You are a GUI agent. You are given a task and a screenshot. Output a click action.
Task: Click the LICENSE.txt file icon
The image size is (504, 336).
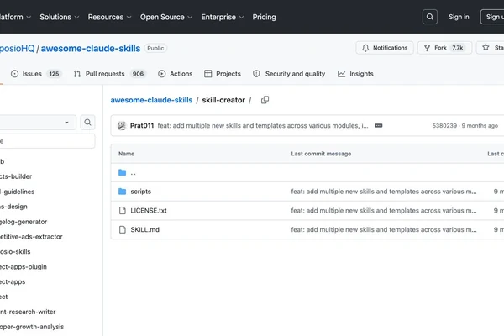pos(122,211)
